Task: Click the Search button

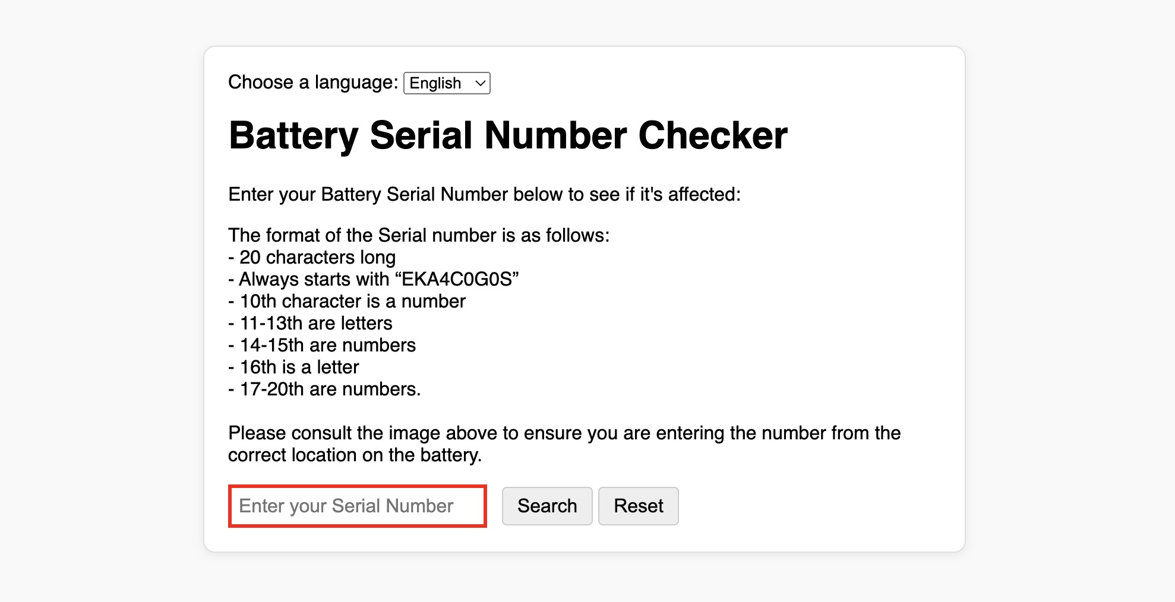Action: pyautogui.click(x=547, y=506)
